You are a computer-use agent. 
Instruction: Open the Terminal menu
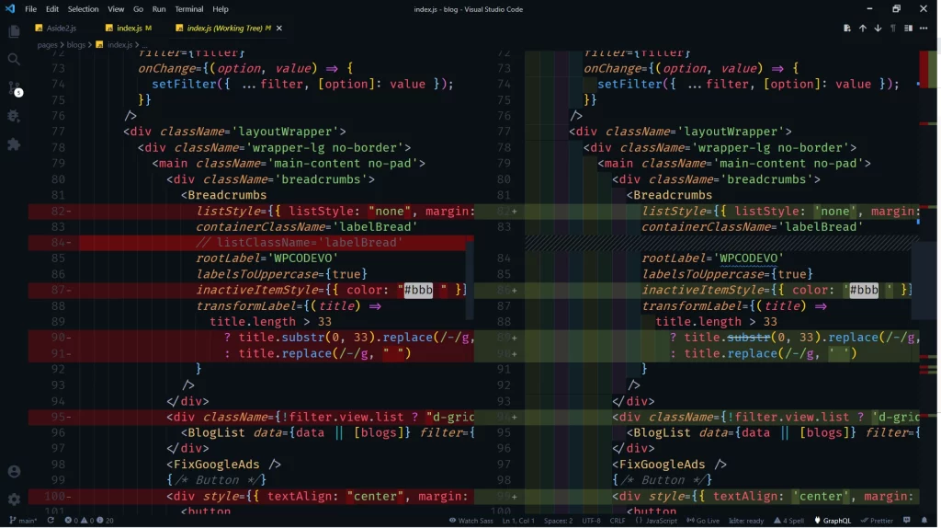(188, 9)
